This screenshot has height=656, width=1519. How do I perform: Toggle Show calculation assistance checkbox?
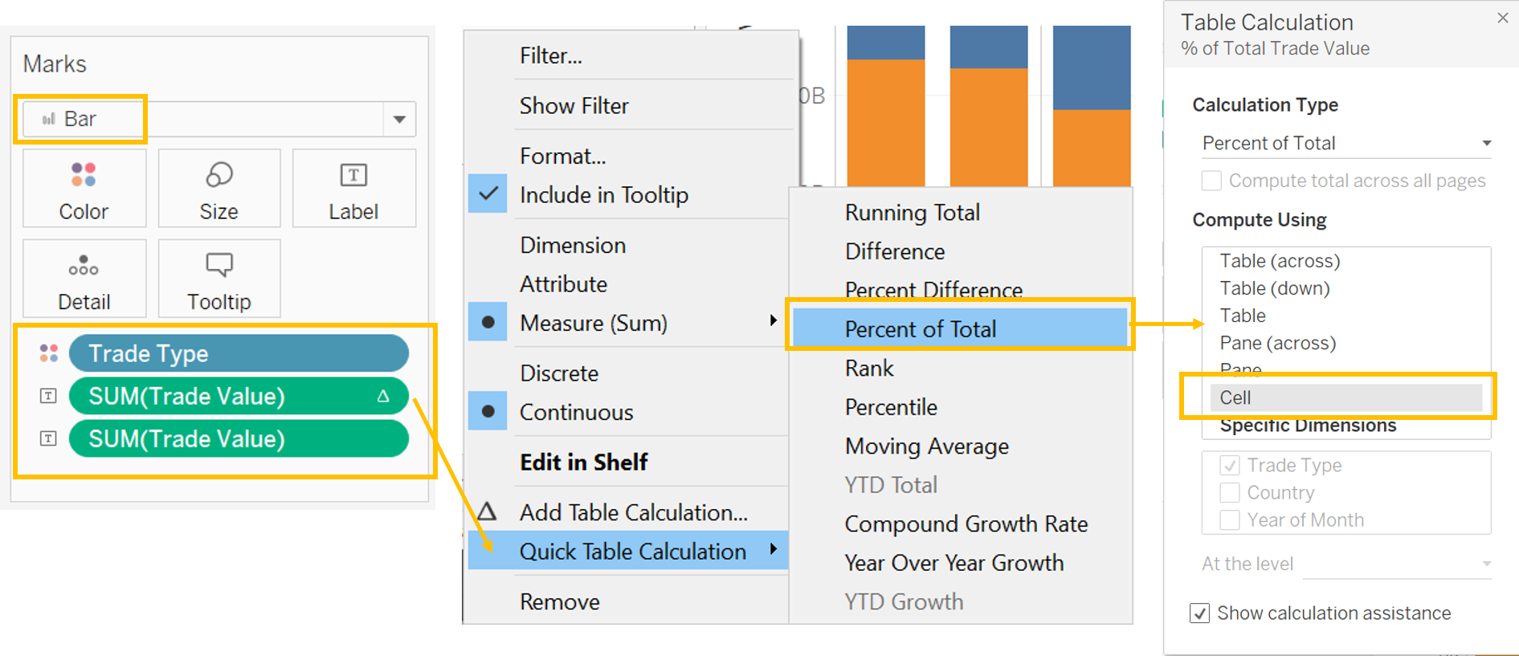pyautogui.click(x=1200, y=613)
